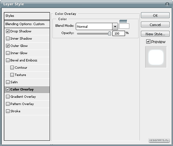
Task: Select the Stroke style label
Action: (x=15, y=111)
